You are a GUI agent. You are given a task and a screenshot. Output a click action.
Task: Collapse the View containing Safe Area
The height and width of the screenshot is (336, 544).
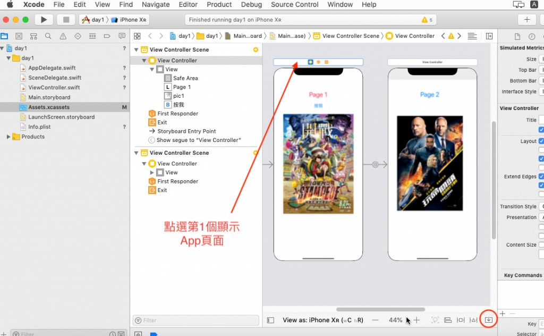[x=152, y=70]
